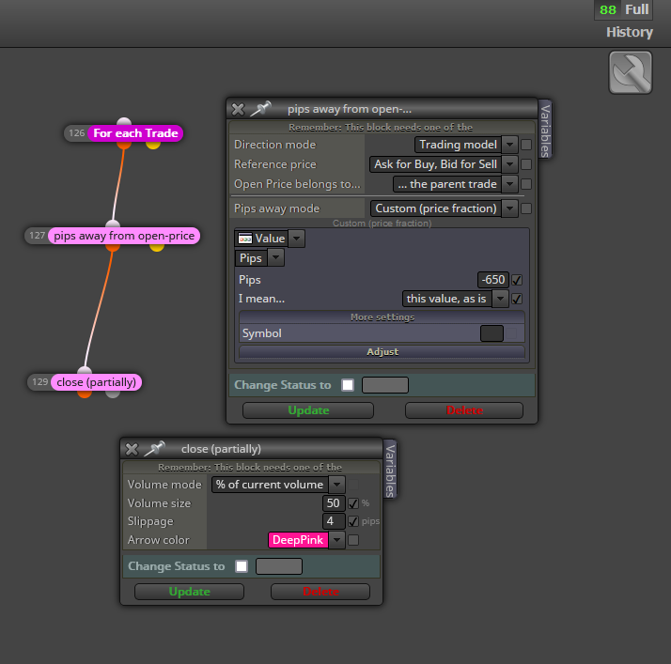Expand the Adjust section

click(x=382, y=351)
